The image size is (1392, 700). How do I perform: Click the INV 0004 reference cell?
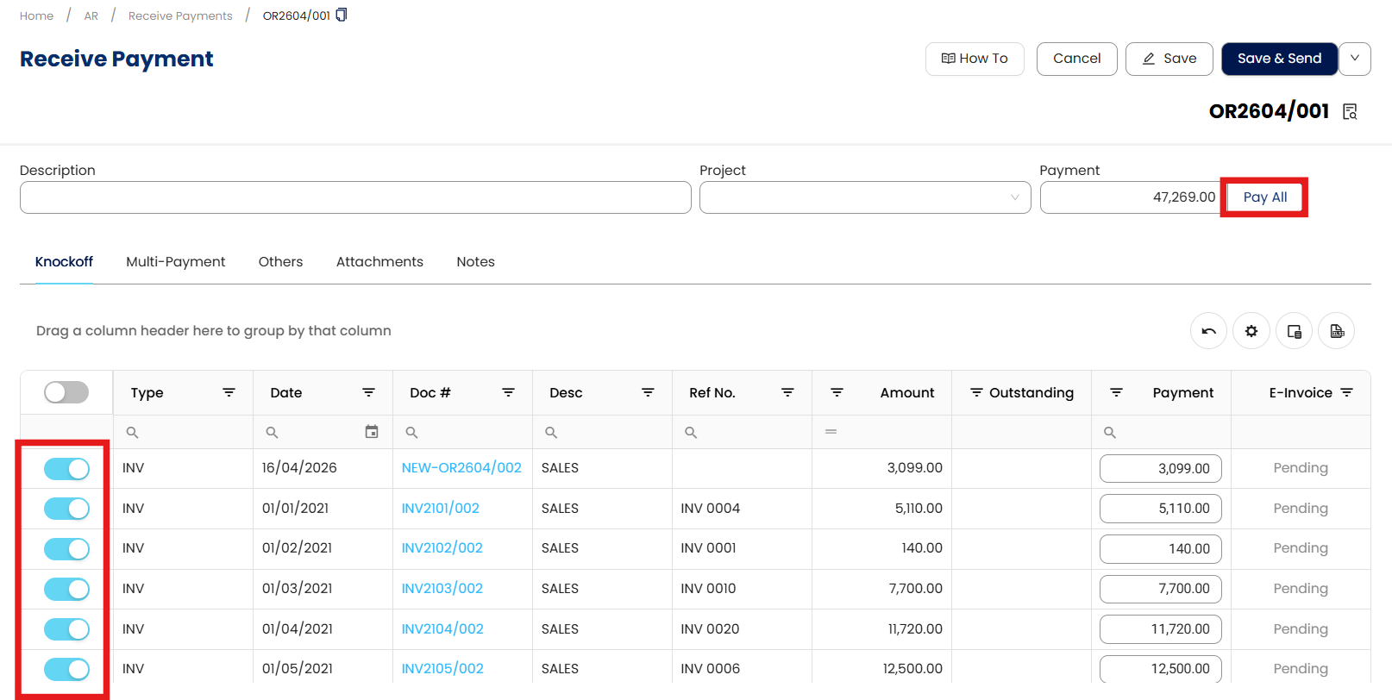[x=742, y=509]
